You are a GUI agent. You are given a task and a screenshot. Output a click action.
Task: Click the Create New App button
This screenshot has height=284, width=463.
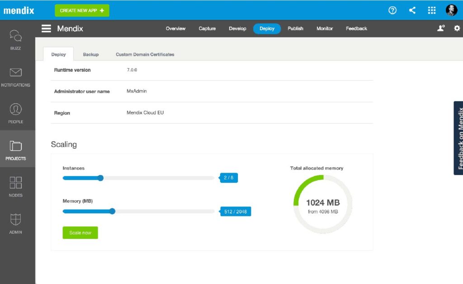pyautogui.click(x=82, y=10)
